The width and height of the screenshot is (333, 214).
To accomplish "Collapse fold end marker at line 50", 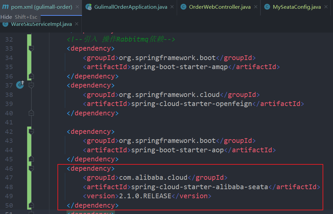I will (x=31, y=205).
